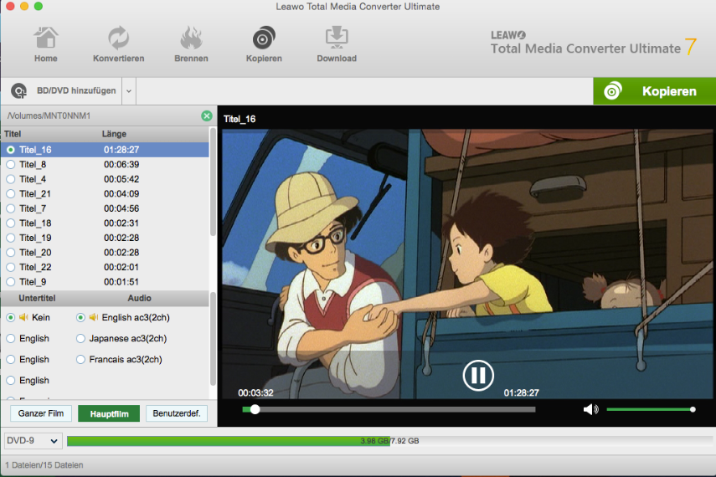Click the subtitle/audio list scrollbar
The height and width of the screenshot is (477, 716).
pyautogui.click(x=213, y=339)
